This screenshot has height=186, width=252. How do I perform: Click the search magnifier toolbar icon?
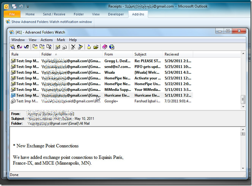13,47
